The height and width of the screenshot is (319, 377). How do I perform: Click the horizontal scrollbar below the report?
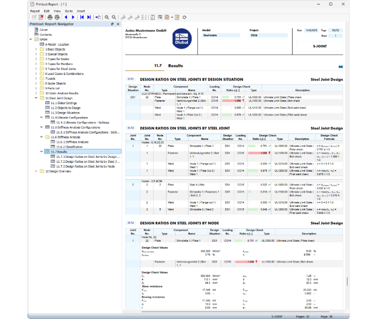(235, 312)
